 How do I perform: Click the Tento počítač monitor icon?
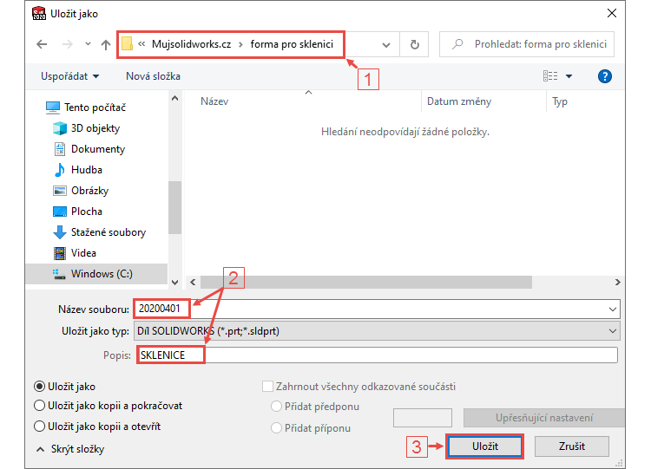[x=53, y=107]
